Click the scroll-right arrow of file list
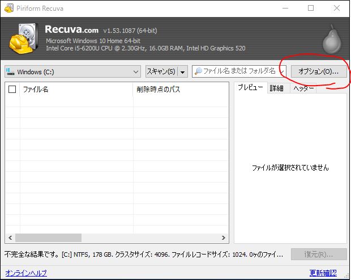351x280 pixels. (x=224, y=238)
